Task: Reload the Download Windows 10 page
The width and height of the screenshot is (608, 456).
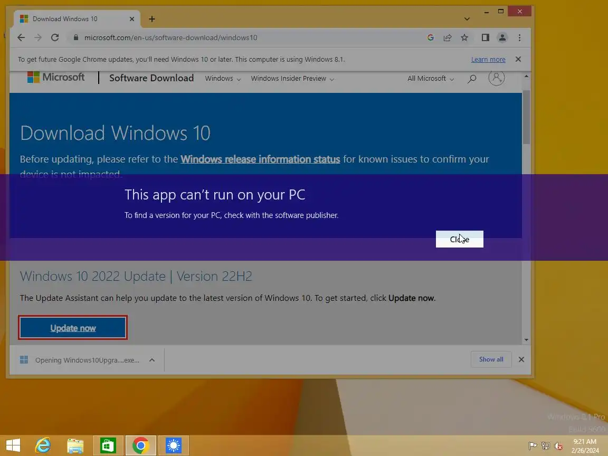Action: [x=55, y=37]
